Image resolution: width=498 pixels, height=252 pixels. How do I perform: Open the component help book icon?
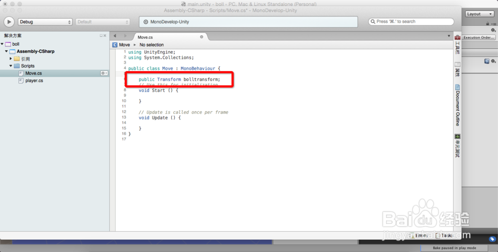tap(487, 61)
